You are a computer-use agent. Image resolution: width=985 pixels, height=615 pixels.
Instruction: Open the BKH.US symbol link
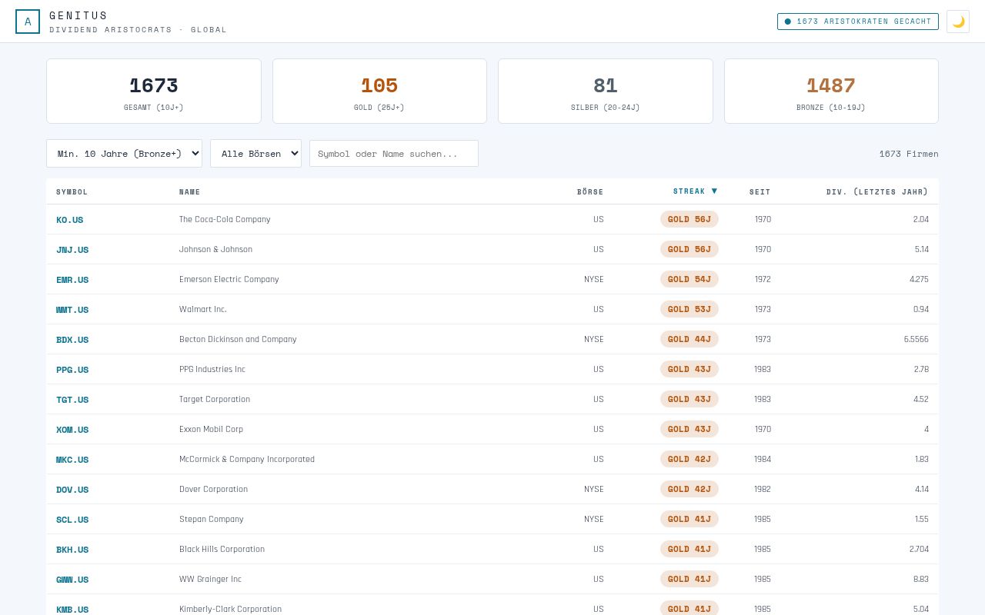[72, 550]
